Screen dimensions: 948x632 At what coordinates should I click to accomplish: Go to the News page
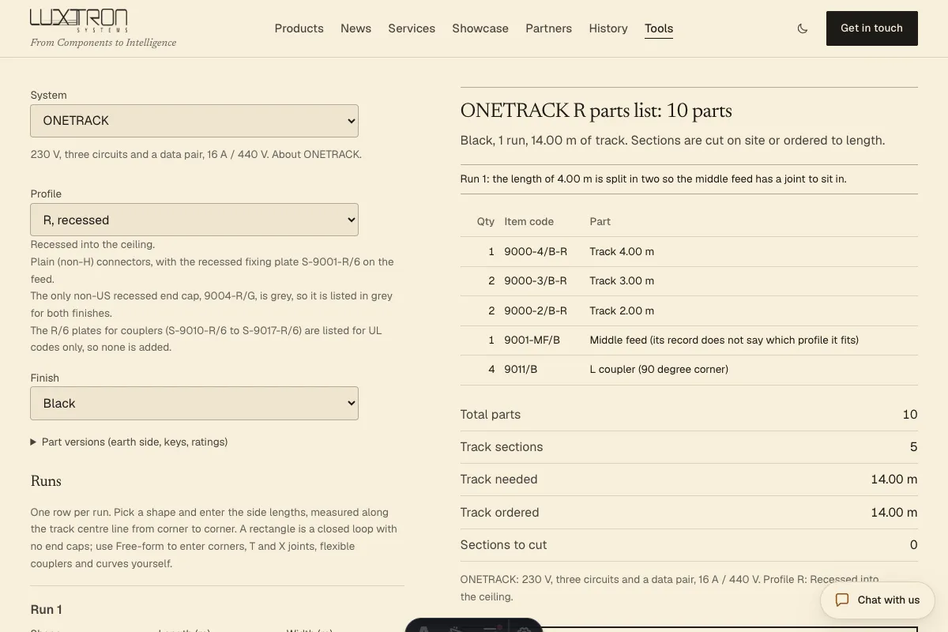pos(355,28)
